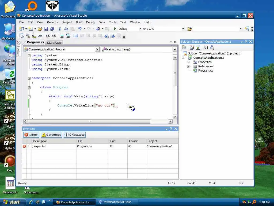Click Solution Explorer Properties icon
This screenshot has height=206, width=274.
pyautogui.click(x=184, y=47)
